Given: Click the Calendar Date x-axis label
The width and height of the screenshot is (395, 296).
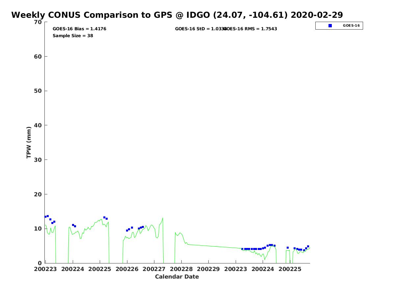Looking at the screenshot, I should click(x=177, y=277).
